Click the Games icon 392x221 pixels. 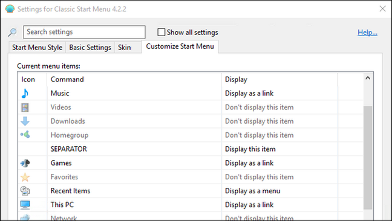[25, 163]
